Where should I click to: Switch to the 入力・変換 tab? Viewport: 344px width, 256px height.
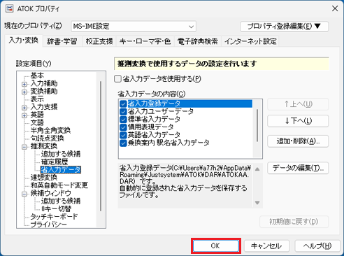(x=24, y=41)
